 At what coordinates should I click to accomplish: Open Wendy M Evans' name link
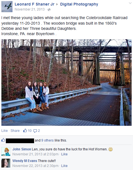(25, 161)
